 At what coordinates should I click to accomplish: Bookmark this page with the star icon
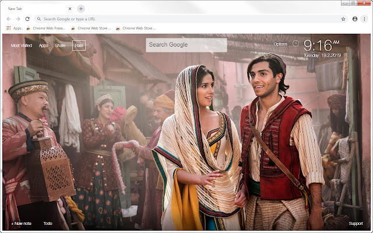[343, 19]
